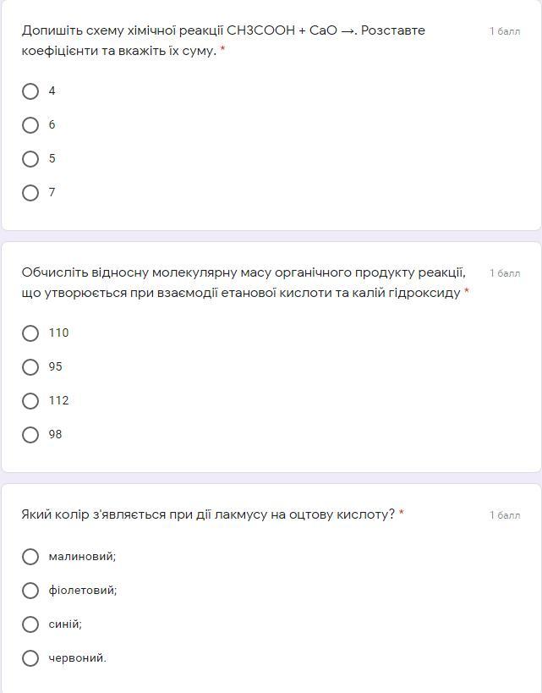Choose малиновий as the litmus color
The width and height of the screenshot is (542, 693).
[x=30, y=557]
